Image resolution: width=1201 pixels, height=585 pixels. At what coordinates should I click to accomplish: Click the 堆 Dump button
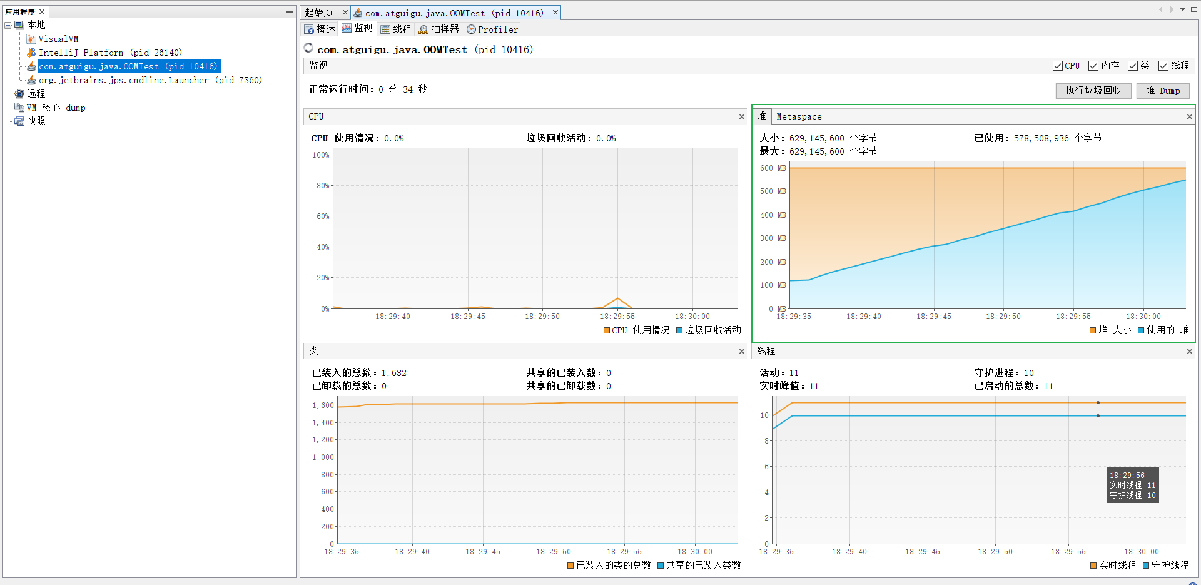point(1163,91)
